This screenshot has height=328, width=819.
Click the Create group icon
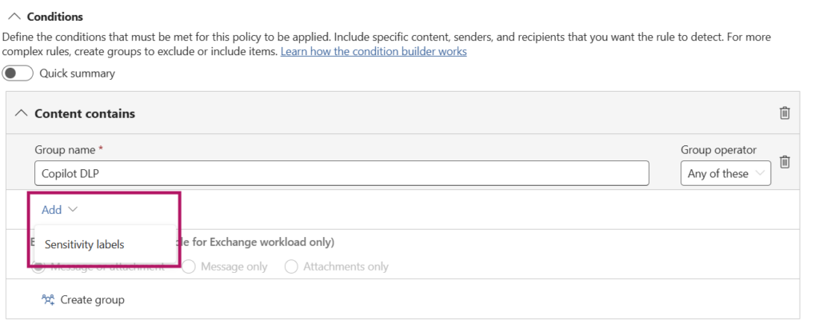tap(47, 300)
